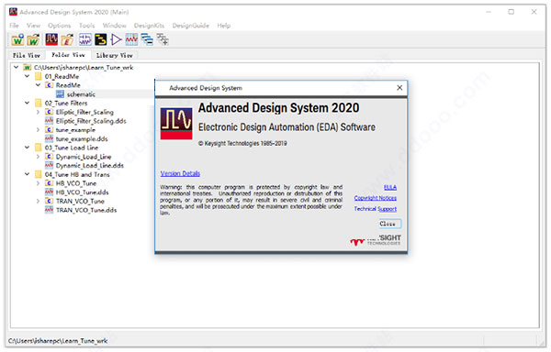Expand the Dynamic_Load_Line cell

click(x=38, y=157)
